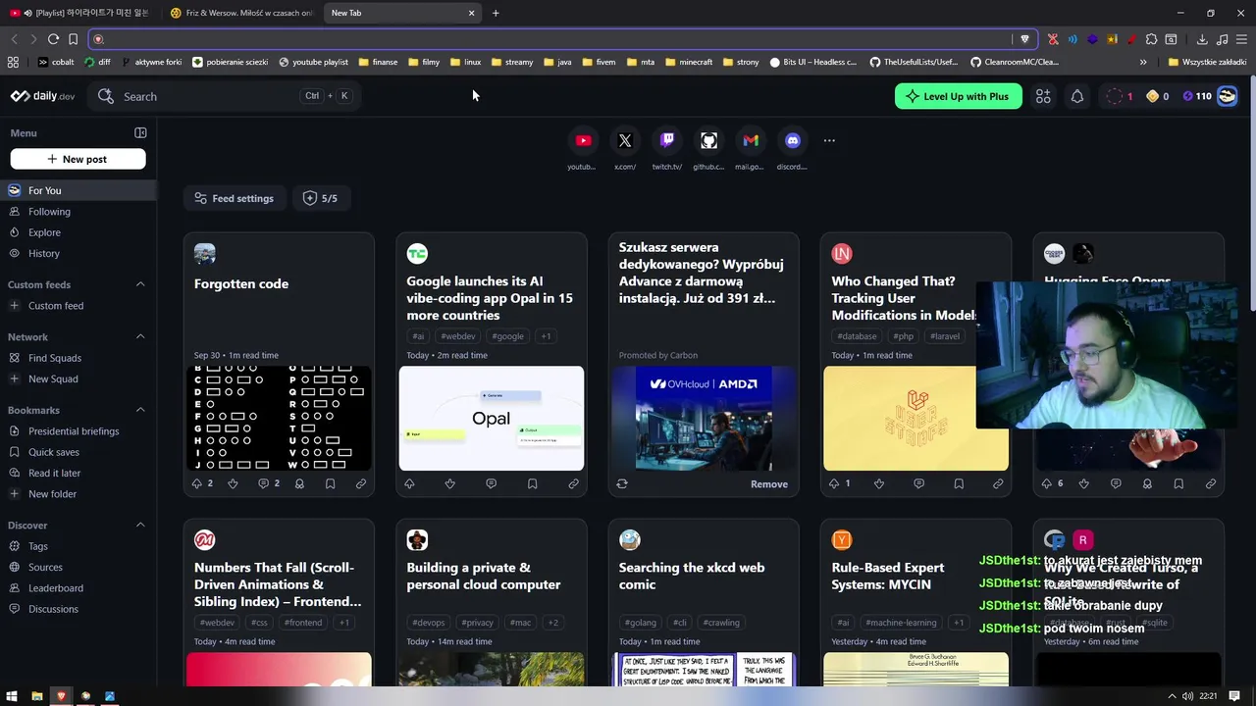1256x706 pixels.
Task: Bookmark the Google Opal post
Action: (x=532, y=483)
